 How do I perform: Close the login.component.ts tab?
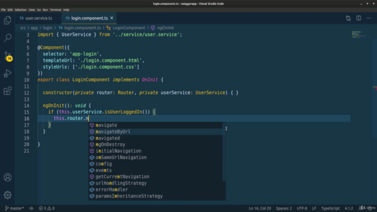click(112, 18)
